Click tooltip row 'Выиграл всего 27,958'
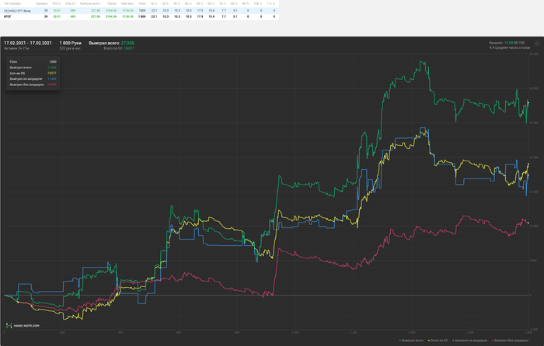 point(33,67)
